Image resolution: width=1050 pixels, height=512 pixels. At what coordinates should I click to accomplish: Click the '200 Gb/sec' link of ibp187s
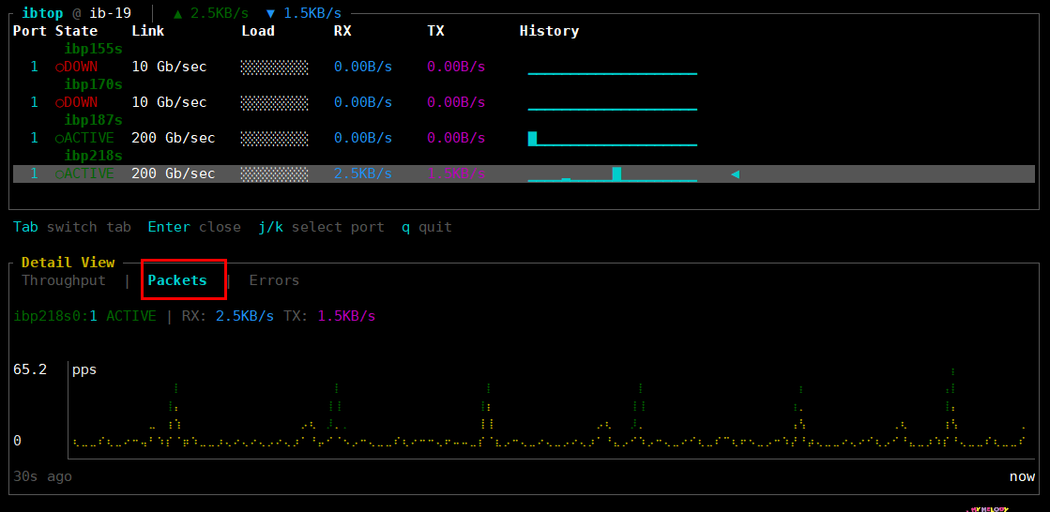(x=174, y=138)
